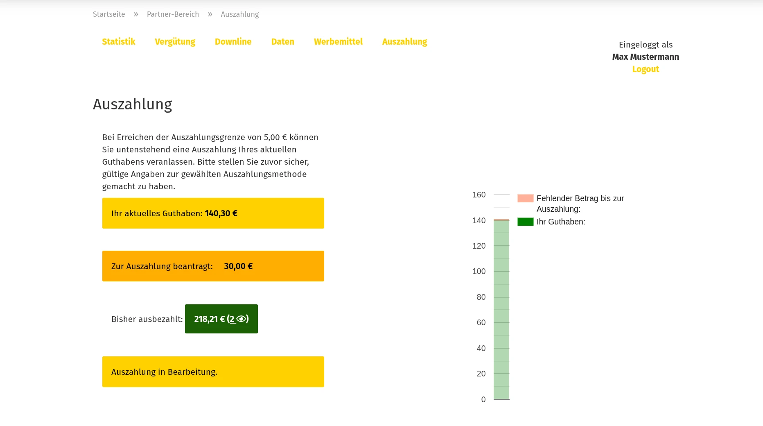Go to the Downline tab

233,42
